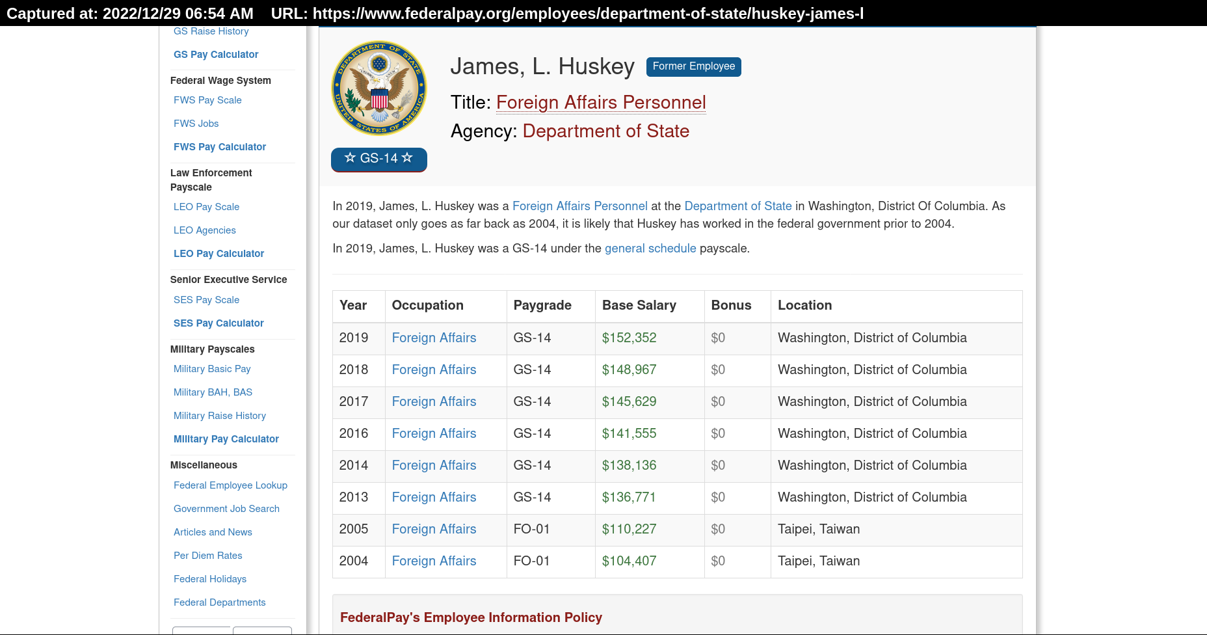This screenshot has width=1207, height=635.
Task: Open Foreign Affairs Personnel link in the paragraph
Action: (x=580, y=206)
